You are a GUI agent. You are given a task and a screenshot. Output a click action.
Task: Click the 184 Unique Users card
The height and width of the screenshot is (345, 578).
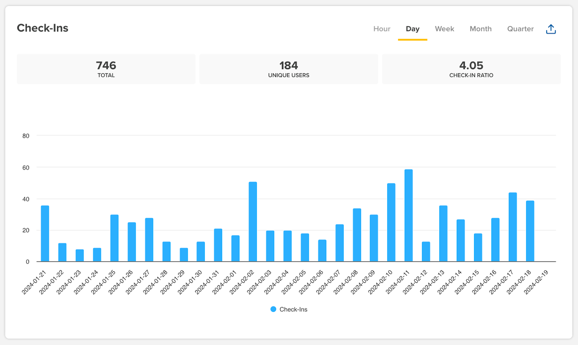[x=288, y=69]
